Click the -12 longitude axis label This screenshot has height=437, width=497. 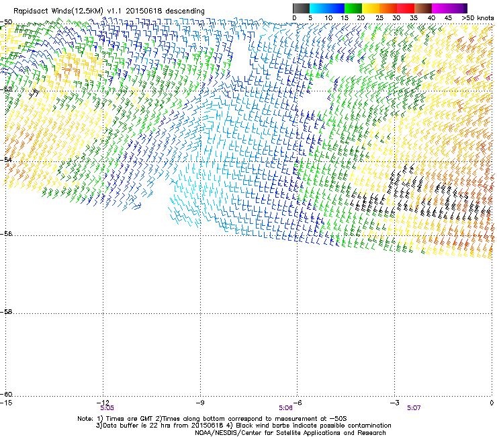103,403
